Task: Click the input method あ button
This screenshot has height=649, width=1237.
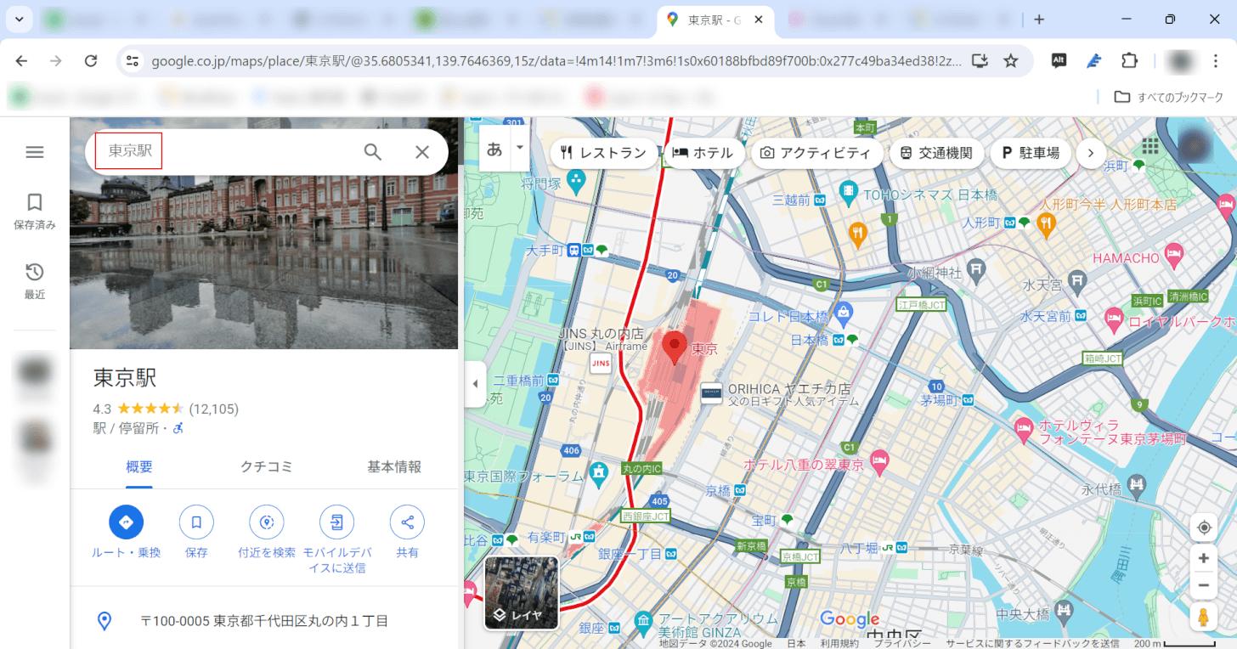Action: click(x=494, y=149)
